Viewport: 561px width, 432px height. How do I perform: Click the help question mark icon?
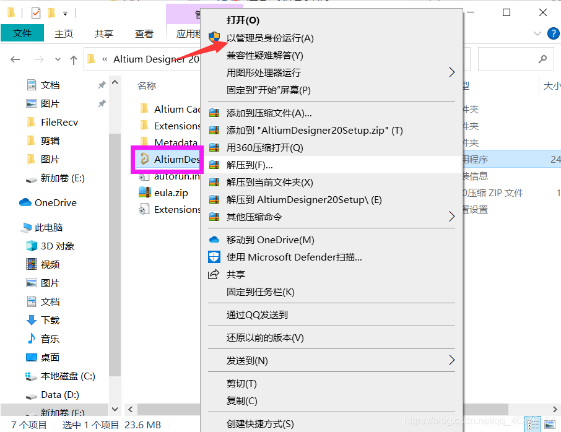[553, 33]
